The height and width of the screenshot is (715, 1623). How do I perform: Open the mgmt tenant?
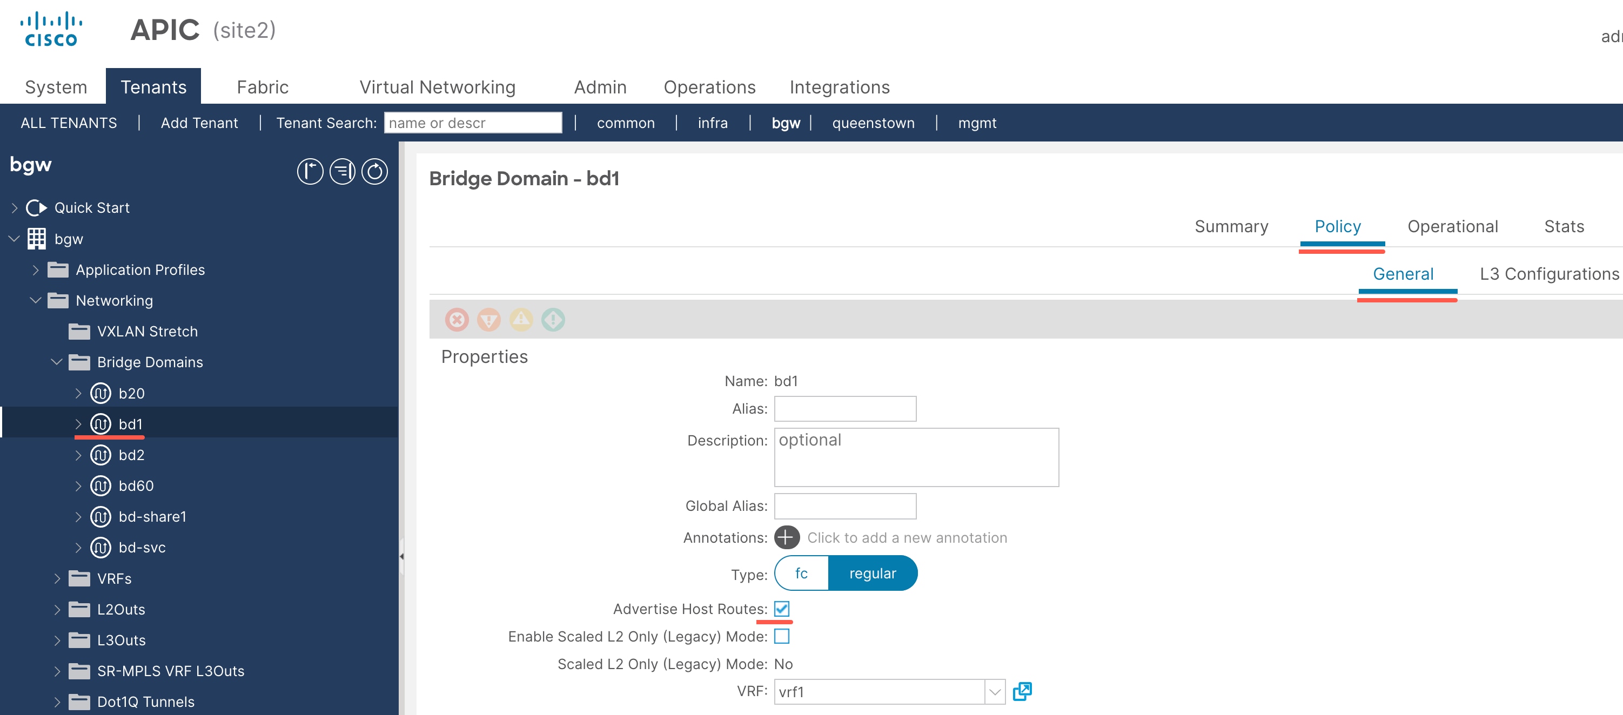point(977,123)
